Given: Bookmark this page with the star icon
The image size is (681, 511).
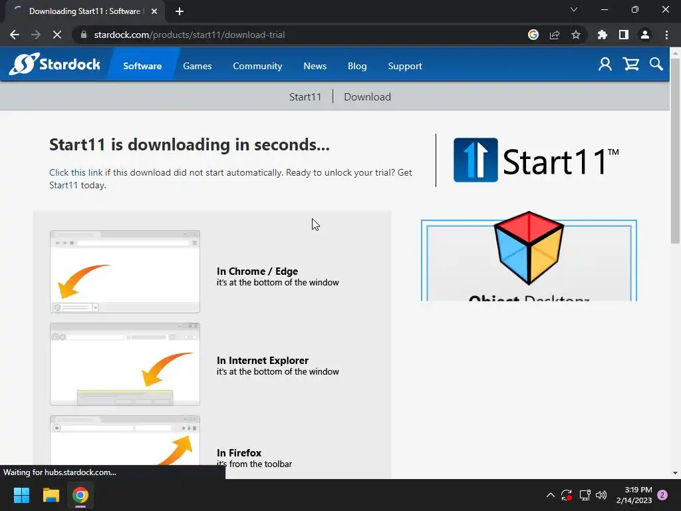Looking at the screenshot, I should (x=576, y=35).
